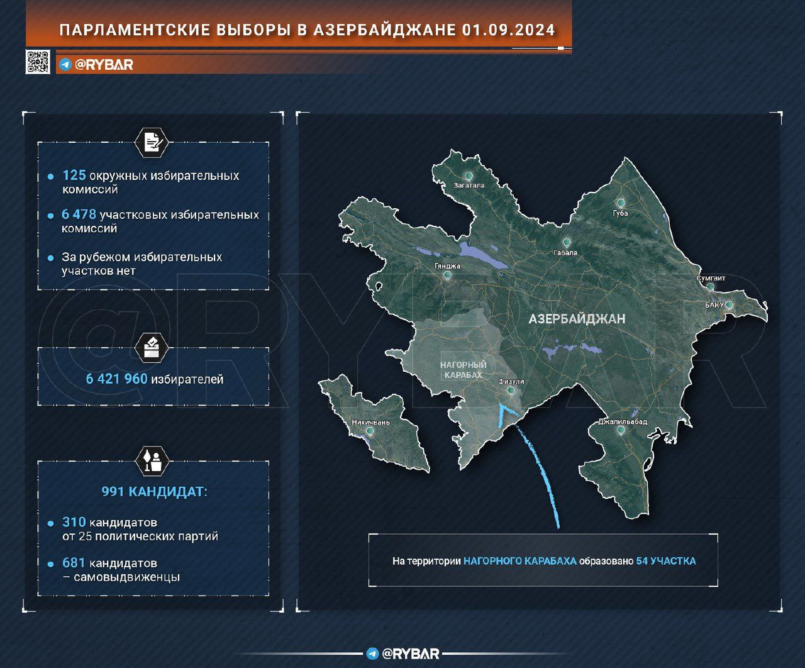Click the '54 участка' highlighted text
Screen dimensions: 805x668
(x=665, y=560)
